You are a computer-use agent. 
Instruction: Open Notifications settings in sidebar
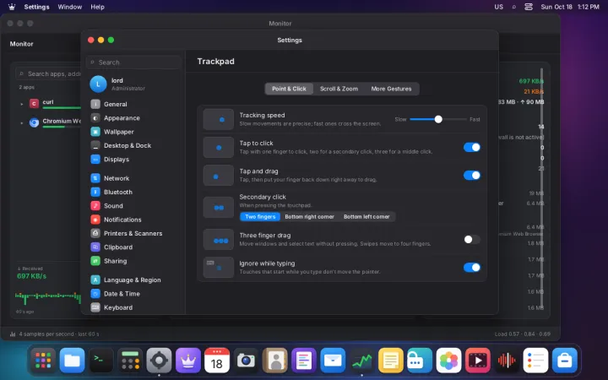pyautogui.click(x=133, y=220)
